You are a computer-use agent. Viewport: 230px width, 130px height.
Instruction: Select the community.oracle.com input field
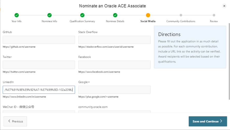(114, 112)
